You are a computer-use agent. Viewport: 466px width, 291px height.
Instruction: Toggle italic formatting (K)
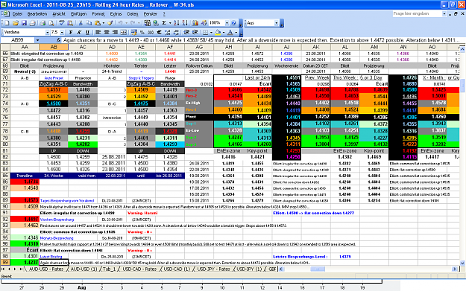point(79,32)
